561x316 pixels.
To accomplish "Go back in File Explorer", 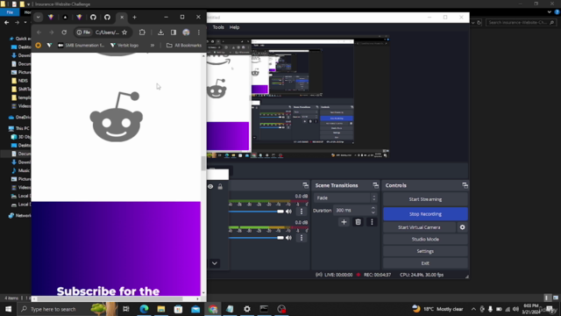I will click(7, 22).
